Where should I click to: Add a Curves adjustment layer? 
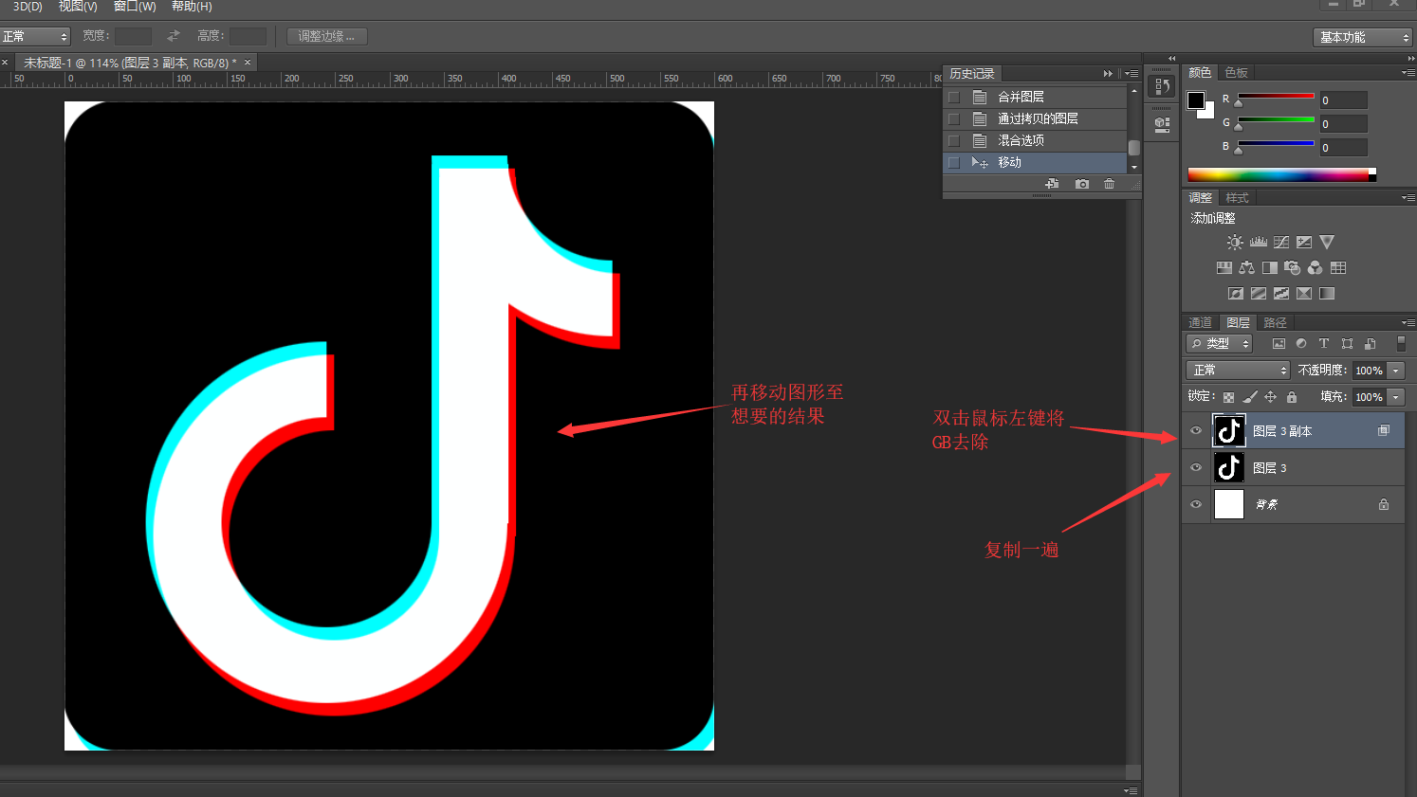coord(1281,243)
